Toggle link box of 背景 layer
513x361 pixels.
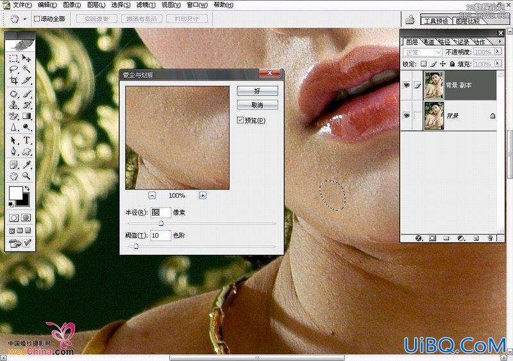point(417,115)
